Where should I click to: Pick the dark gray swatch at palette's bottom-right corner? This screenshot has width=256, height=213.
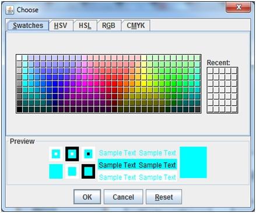pyautogui.click(x=198, y=109)
